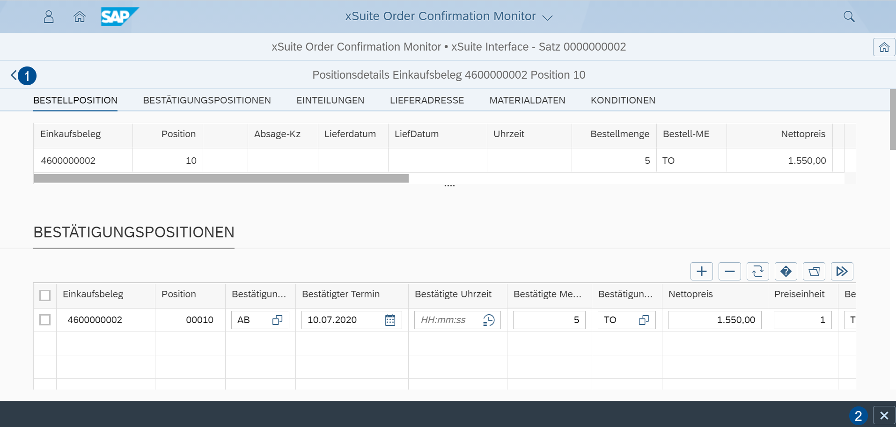Open the value help for the AB field
Screen dimensions: 896x427
click(x=277, y=320)
